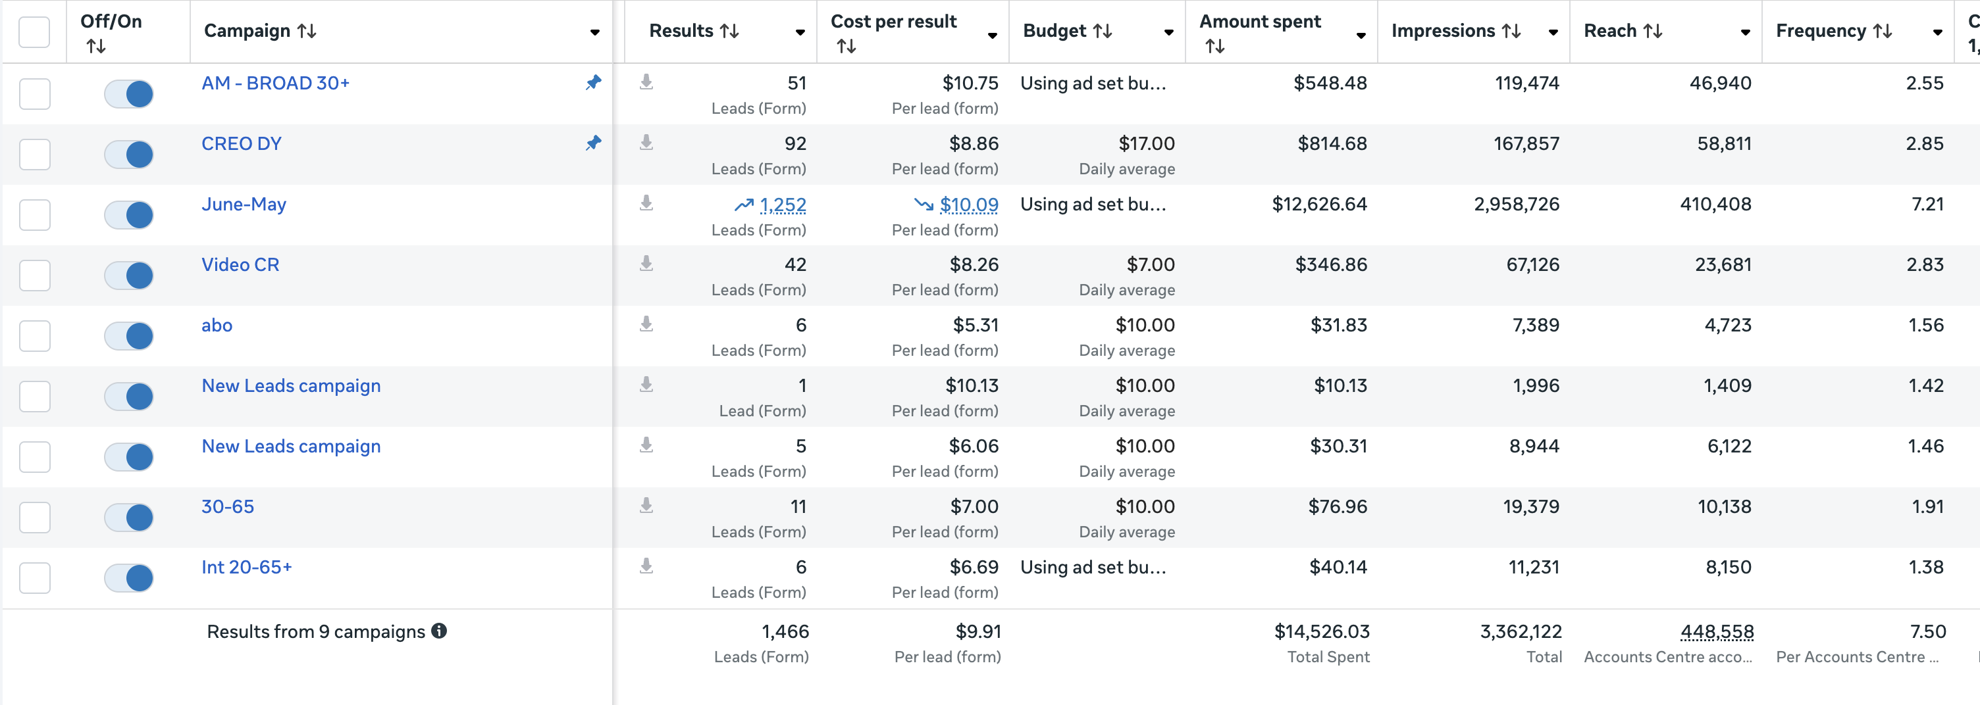The image size is (1980, 705).
Task: Download leads for Video CR campaign
Action: [646, 264]
